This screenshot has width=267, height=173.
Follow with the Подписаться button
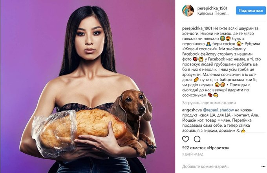click(x=251, y=11)
